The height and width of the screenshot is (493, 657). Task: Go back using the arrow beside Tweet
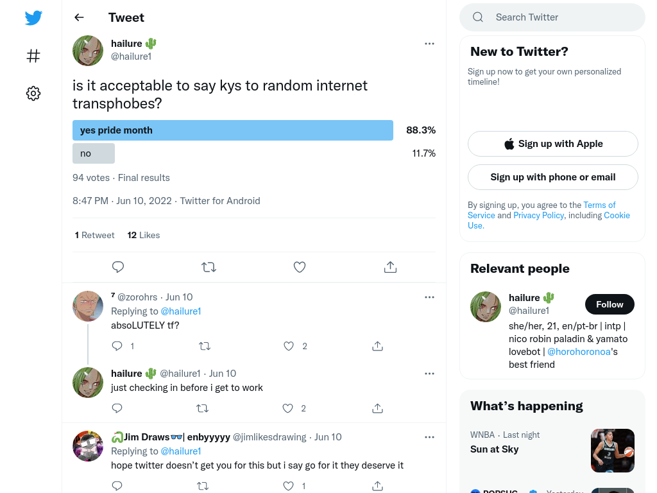coord(79,17)
